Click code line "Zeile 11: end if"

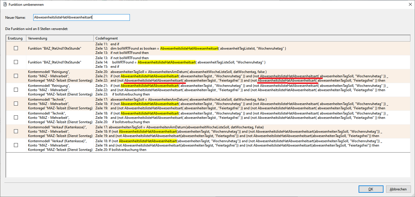107,44
